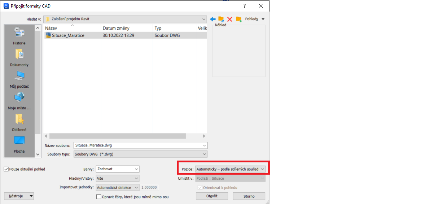The width and height of the screenshot is (442, 210).
Task: Uncheck Pouze aktuální pohled checkbox
Action: 6,169
